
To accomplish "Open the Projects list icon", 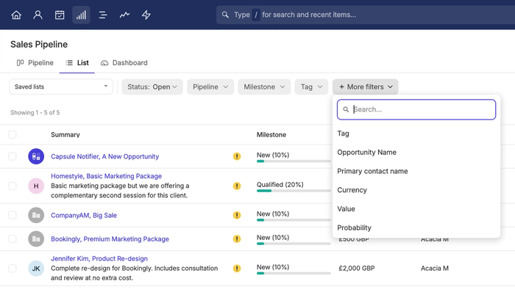I will [x=103, y=15].
